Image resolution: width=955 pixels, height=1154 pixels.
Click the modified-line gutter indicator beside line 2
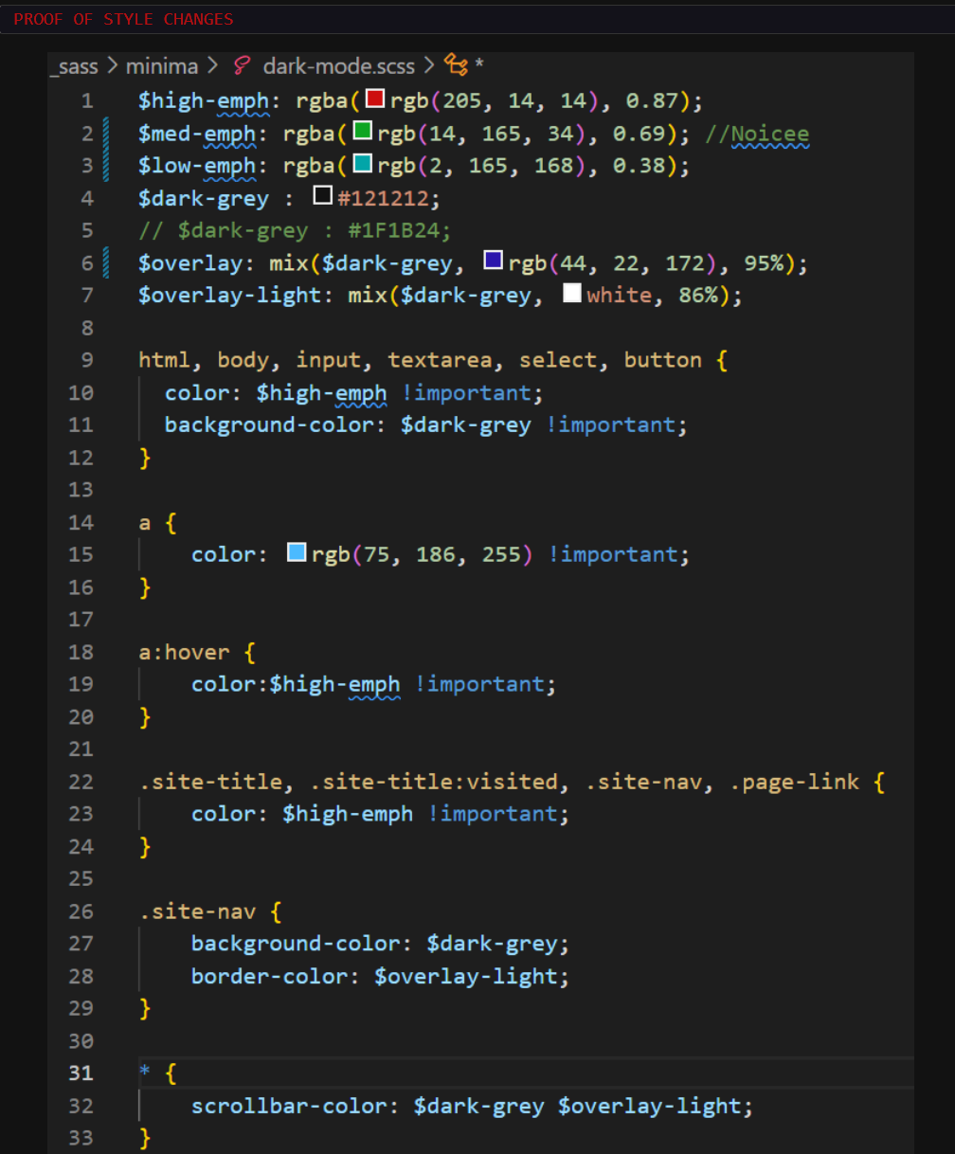click(105, 132)
